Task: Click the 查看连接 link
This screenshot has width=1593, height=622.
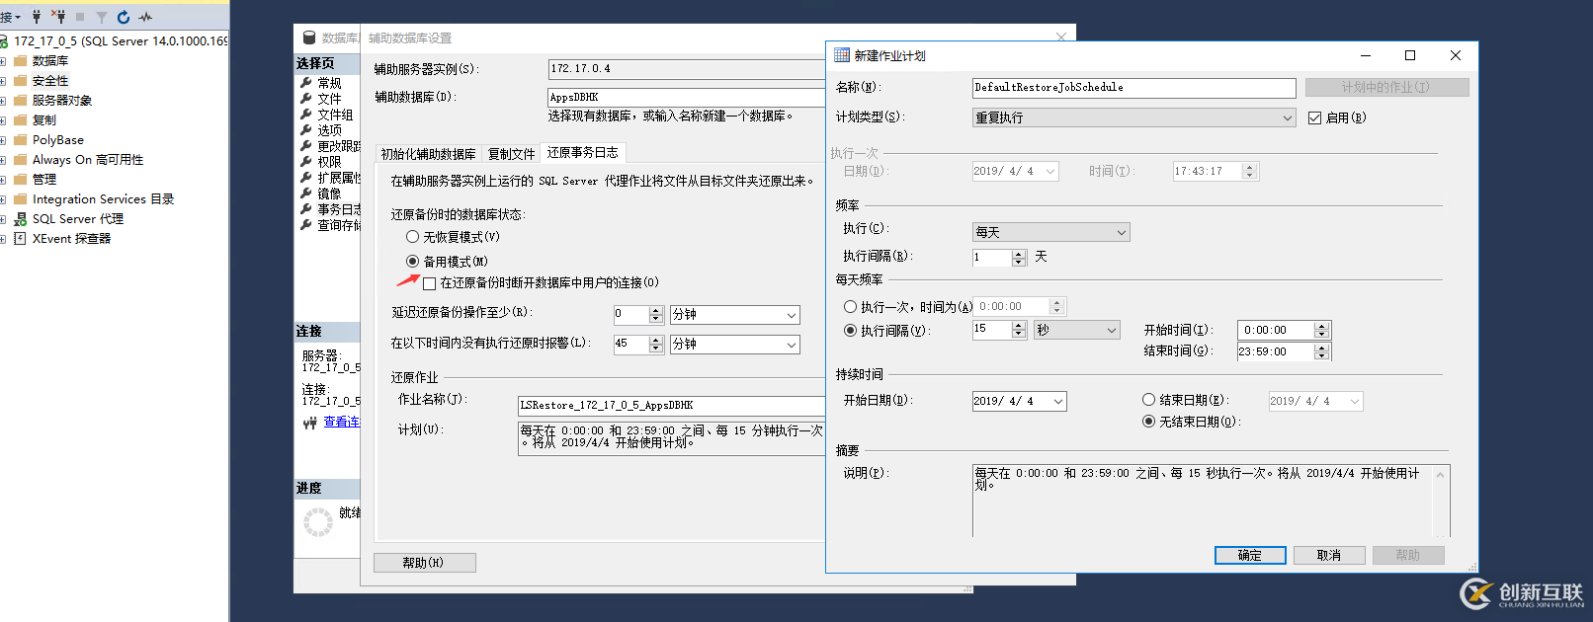Action: [342, 423]
